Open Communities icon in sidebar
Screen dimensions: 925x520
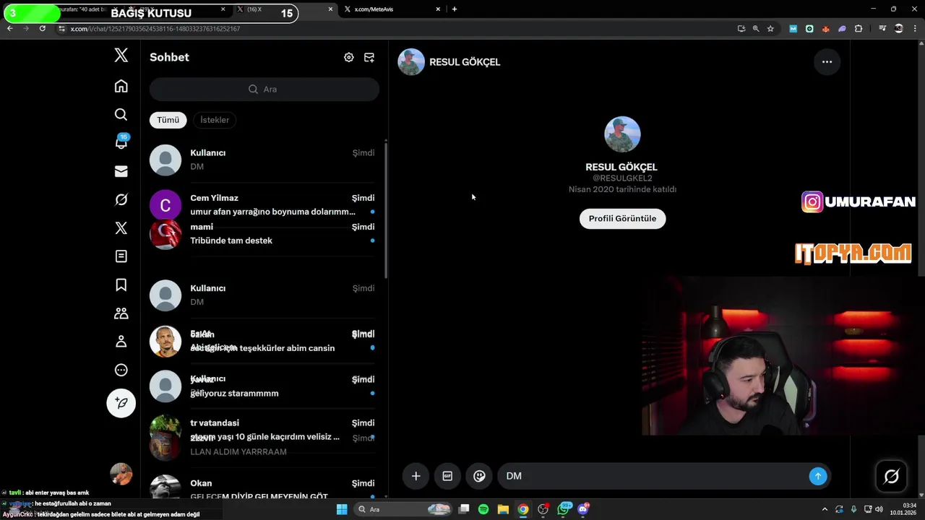tap(121, 313)
